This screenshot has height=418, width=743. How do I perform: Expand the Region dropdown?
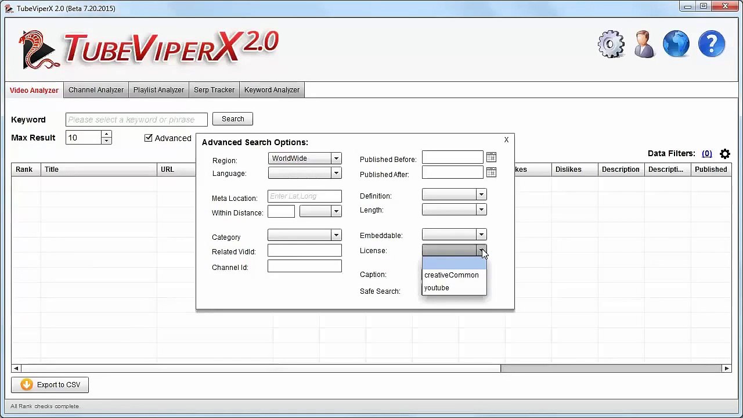coord(336,158)
